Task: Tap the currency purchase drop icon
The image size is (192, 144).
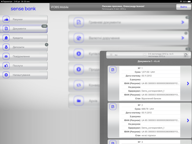Action: point(79,54)
